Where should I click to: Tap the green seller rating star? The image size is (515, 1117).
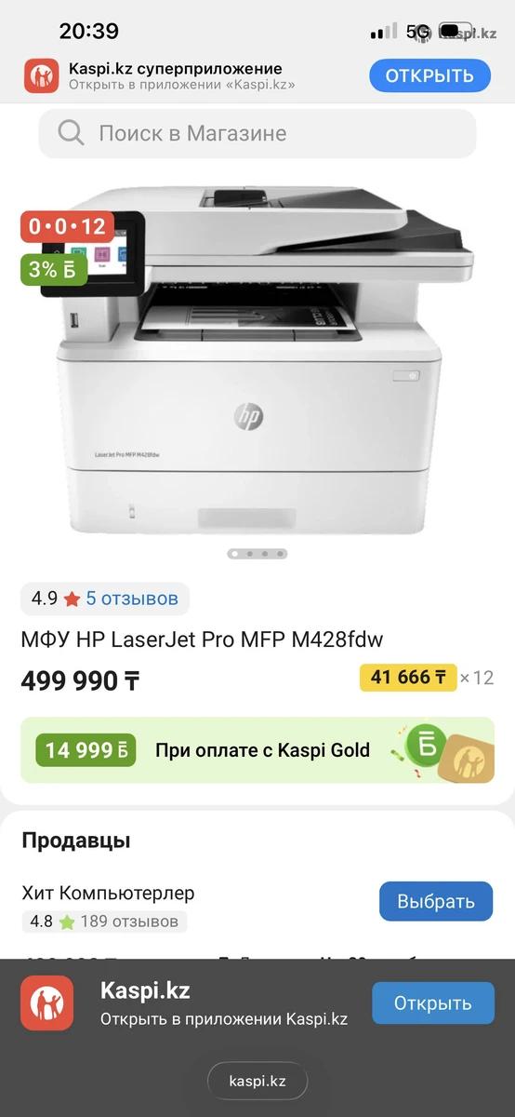(67, 922)
